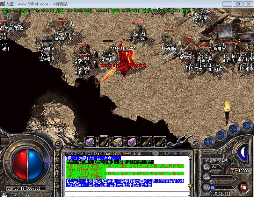
Task: Click the mountain minimap icon in chat toolbar
Action: tap(69, 153)
